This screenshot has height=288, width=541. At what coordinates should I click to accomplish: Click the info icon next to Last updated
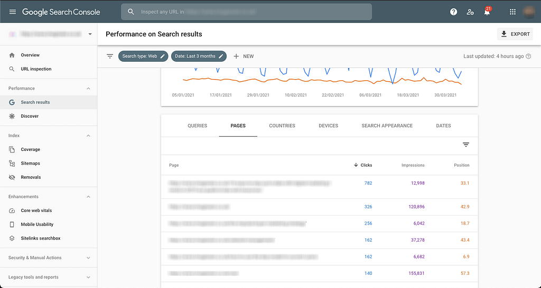click(x=528, y=56)
